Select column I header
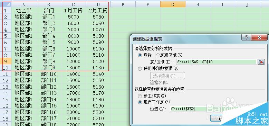This screenshot has width=269, height=126. (223, 4)
